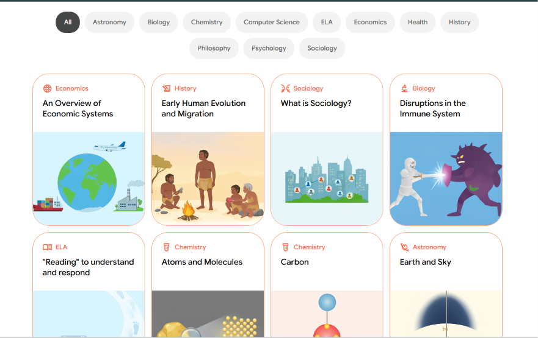Open What is Sociology? lesson title
This screenshot has height=338, width=538.
click(x=316, y=104)
